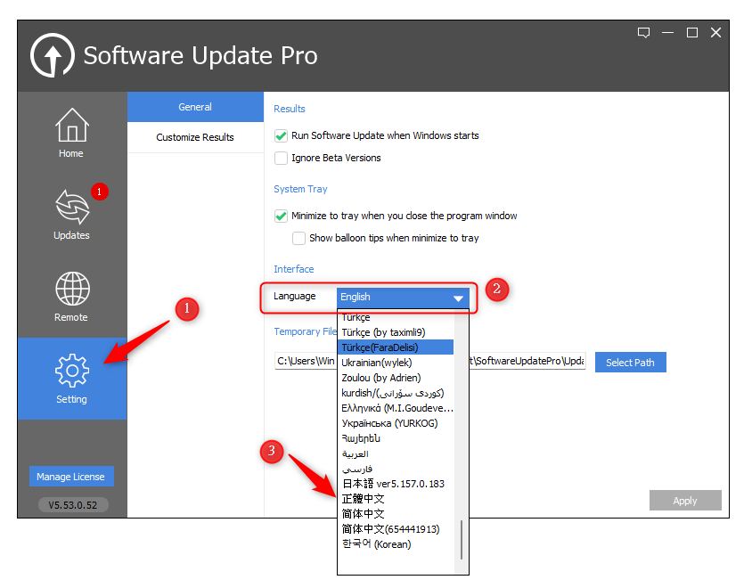Screen dimensions: 752x588
Task: Maximize the Software Update Pro window
Action: pyautogui.click(x=692, y=33)
